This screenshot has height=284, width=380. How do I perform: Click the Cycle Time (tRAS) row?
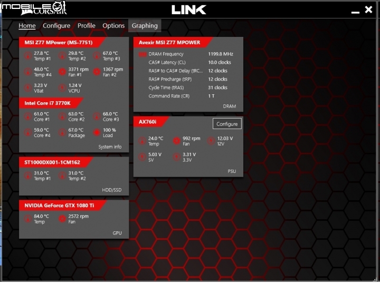[188, 88]
